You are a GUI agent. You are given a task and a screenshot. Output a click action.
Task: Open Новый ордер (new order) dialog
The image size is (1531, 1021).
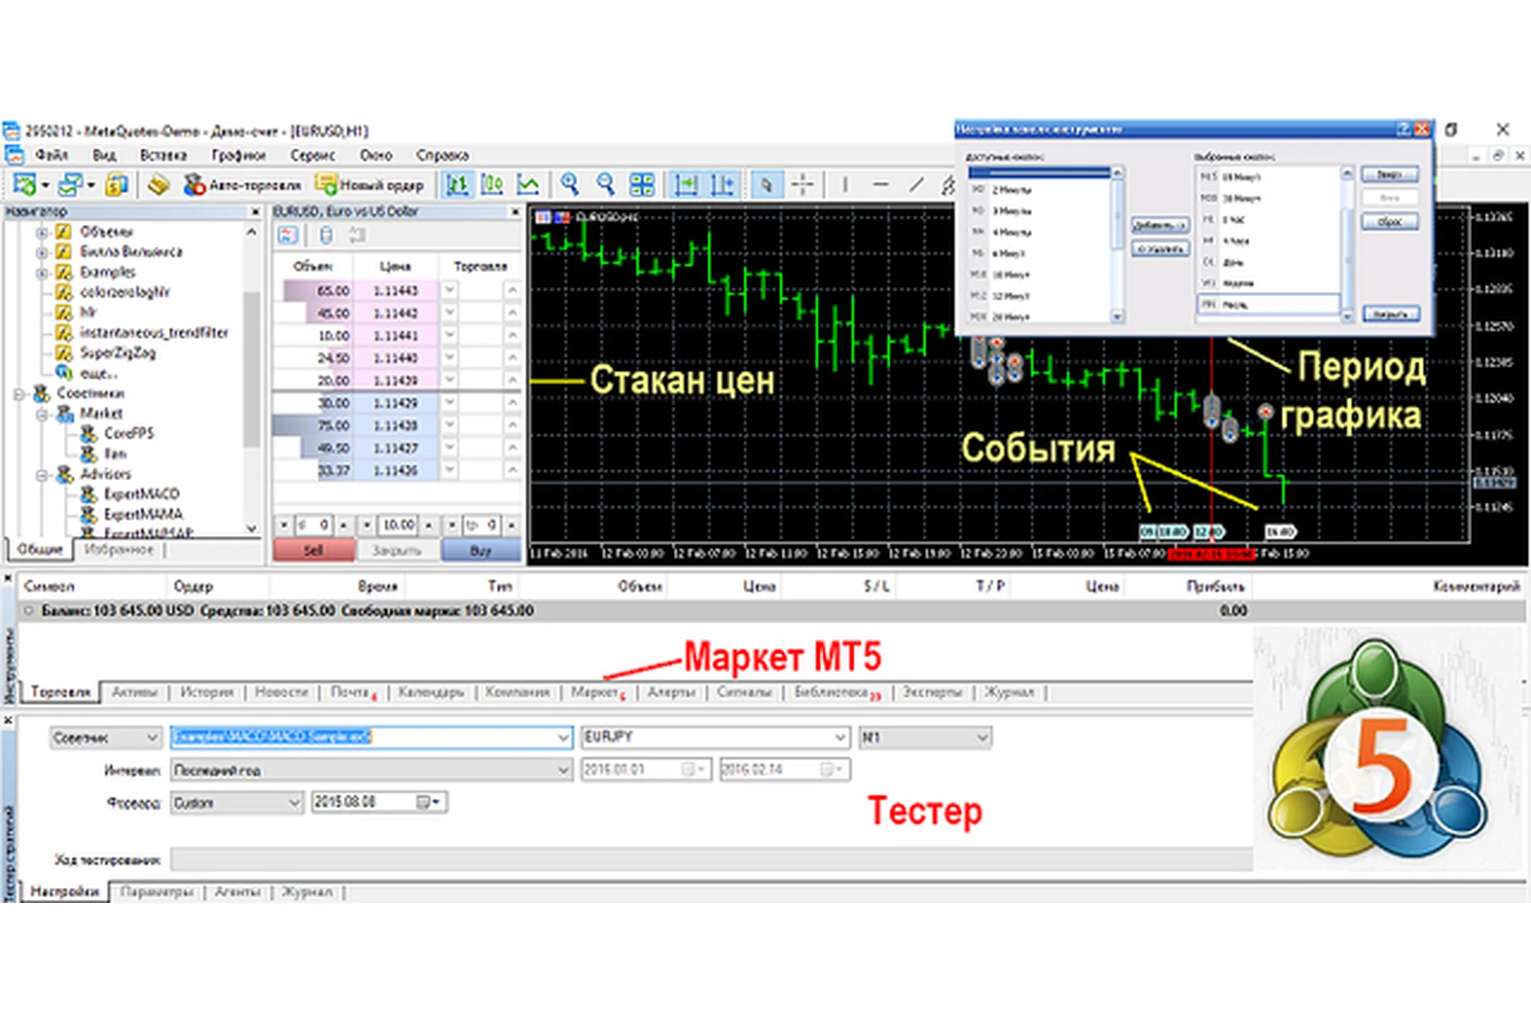coord(370,185)
